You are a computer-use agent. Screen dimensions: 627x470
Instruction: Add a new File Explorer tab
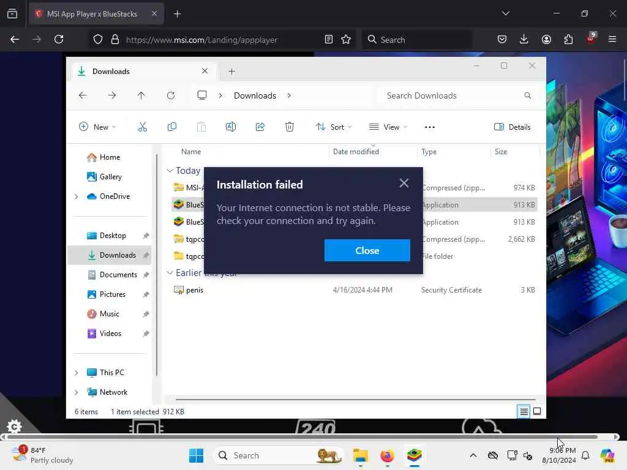point(231,72)
